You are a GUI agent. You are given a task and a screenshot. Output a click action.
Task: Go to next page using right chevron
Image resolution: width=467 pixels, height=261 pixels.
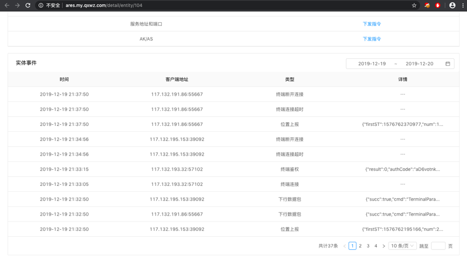[384, 246]
